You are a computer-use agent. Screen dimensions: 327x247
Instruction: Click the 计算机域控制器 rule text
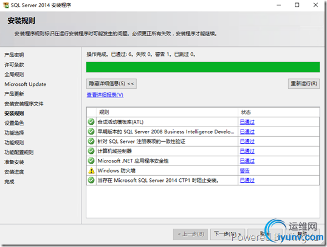pyautogui.click(x=115, y=151)
